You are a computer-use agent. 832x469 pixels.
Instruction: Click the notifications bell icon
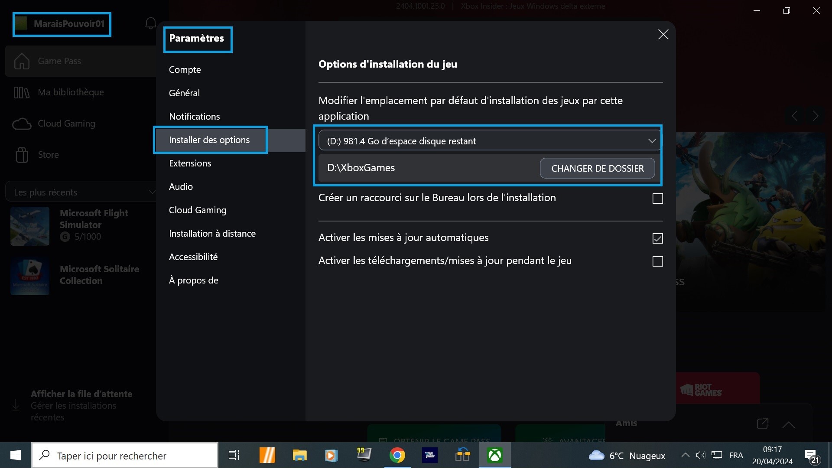150,23
